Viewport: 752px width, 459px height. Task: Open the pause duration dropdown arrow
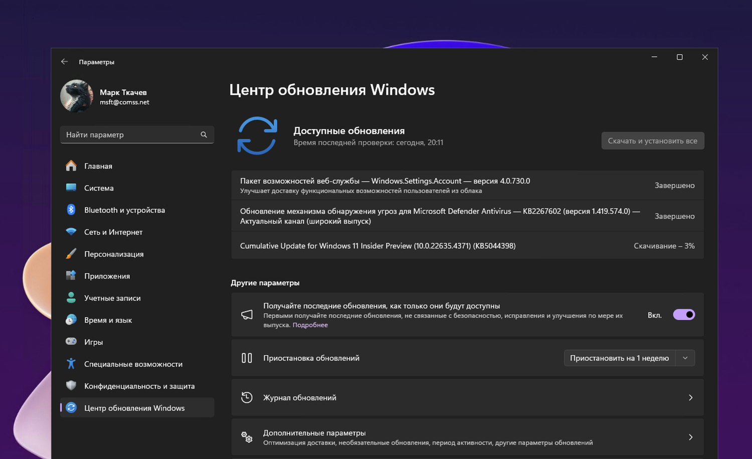685,358
